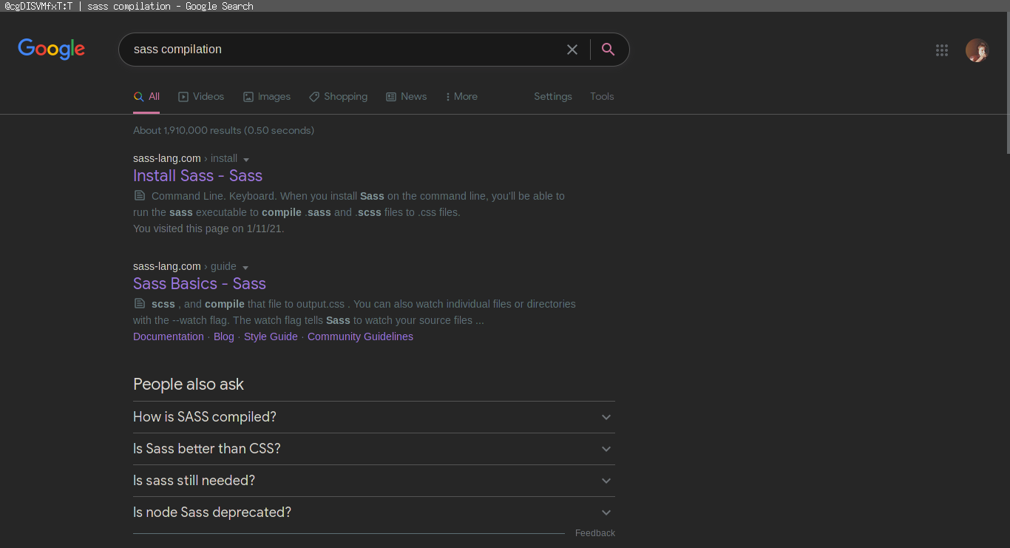Open dropdown arrow next to sass-lang.com guide
1010x548 pixels.
point(245,268)
